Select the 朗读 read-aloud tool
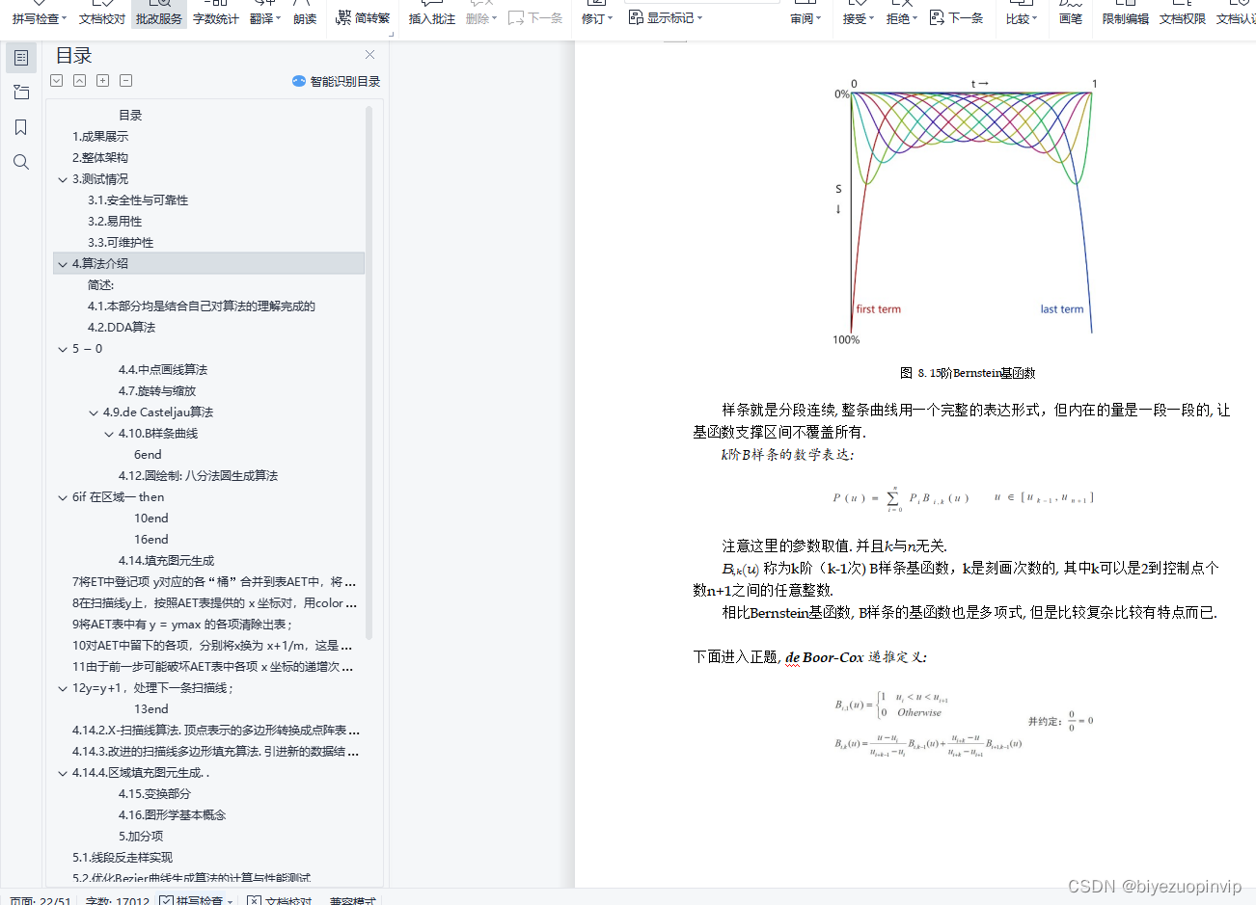Screen dimensions: 1256x905 304,17
